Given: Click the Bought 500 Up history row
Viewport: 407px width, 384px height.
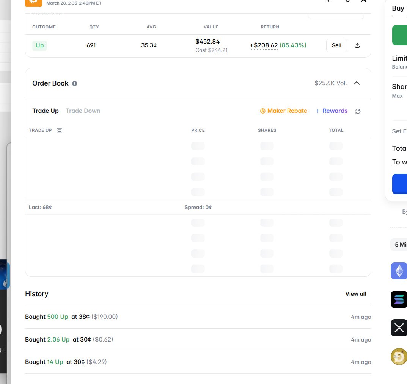Looking at the screenshot, I should [198, 317].
